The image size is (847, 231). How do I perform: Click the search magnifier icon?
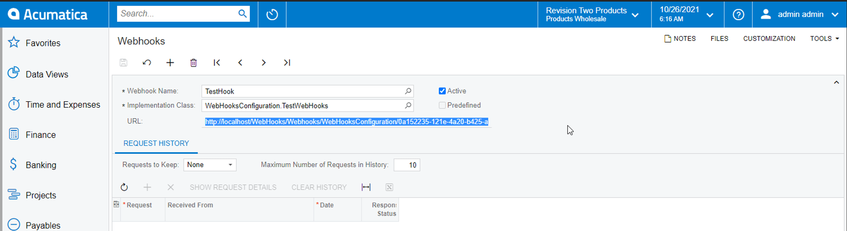tap(242, 14)
